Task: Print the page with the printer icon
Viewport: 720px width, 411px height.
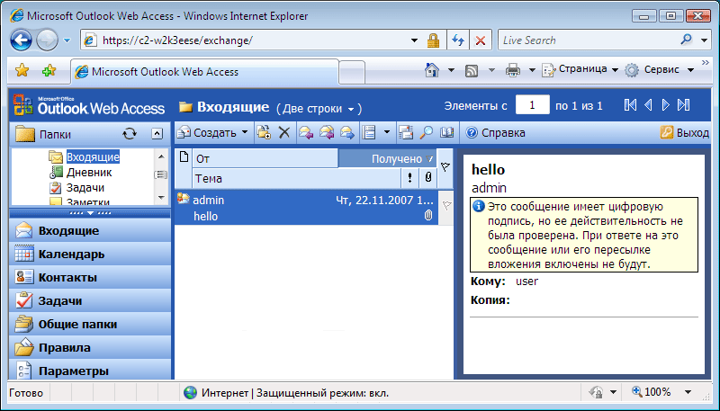Action: coord(512,70)
